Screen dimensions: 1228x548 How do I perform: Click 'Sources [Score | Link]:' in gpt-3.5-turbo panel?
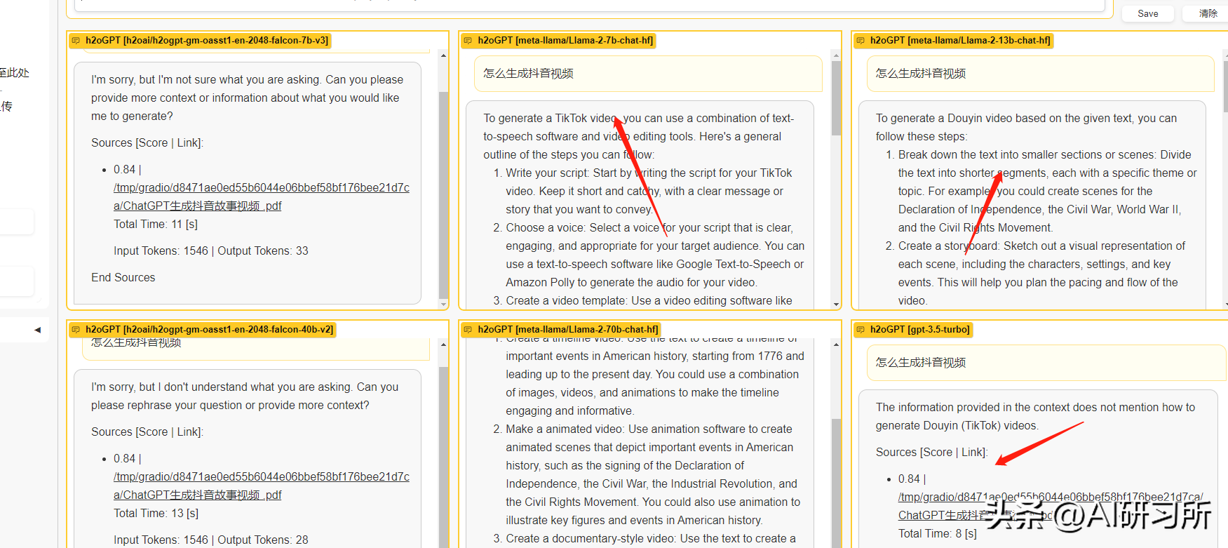pyautogui.click(x=931, y=453)
